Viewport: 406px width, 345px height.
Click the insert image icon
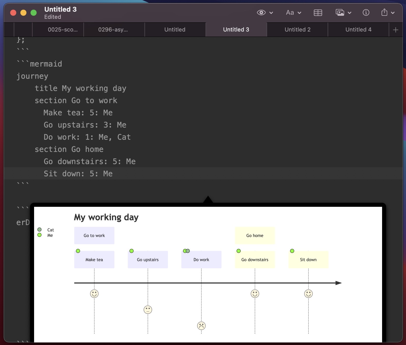point(340,12)
